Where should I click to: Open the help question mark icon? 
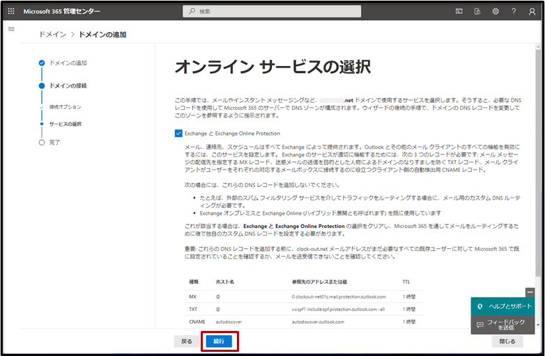pyautogui.click(x=514, y=11)
